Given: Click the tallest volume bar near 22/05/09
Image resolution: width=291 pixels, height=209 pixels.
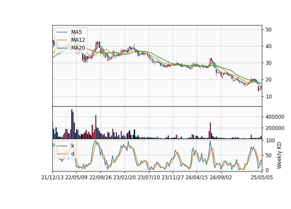Looking at the screenshot, I should click(72, 124).
